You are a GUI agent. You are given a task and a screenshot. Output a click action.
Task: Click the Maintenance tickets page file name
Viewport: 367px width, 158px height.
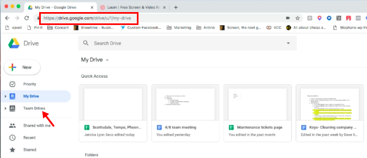[260, 128]
